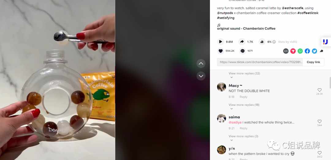Expand View more replies (3)
The width and height of the screenshot is (331, 160).
click(x=243, y=136)
